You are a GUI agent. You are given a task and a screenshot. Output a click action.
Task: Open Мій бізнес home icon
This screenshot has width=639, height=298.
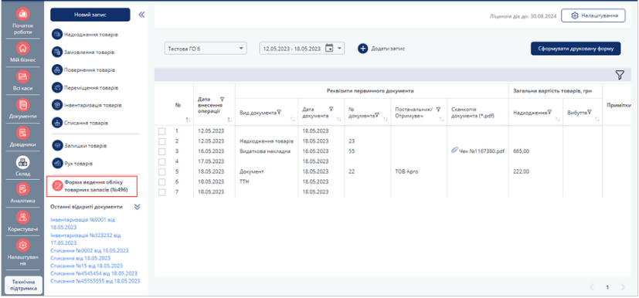pyautogui.click(x=23, y=48)
